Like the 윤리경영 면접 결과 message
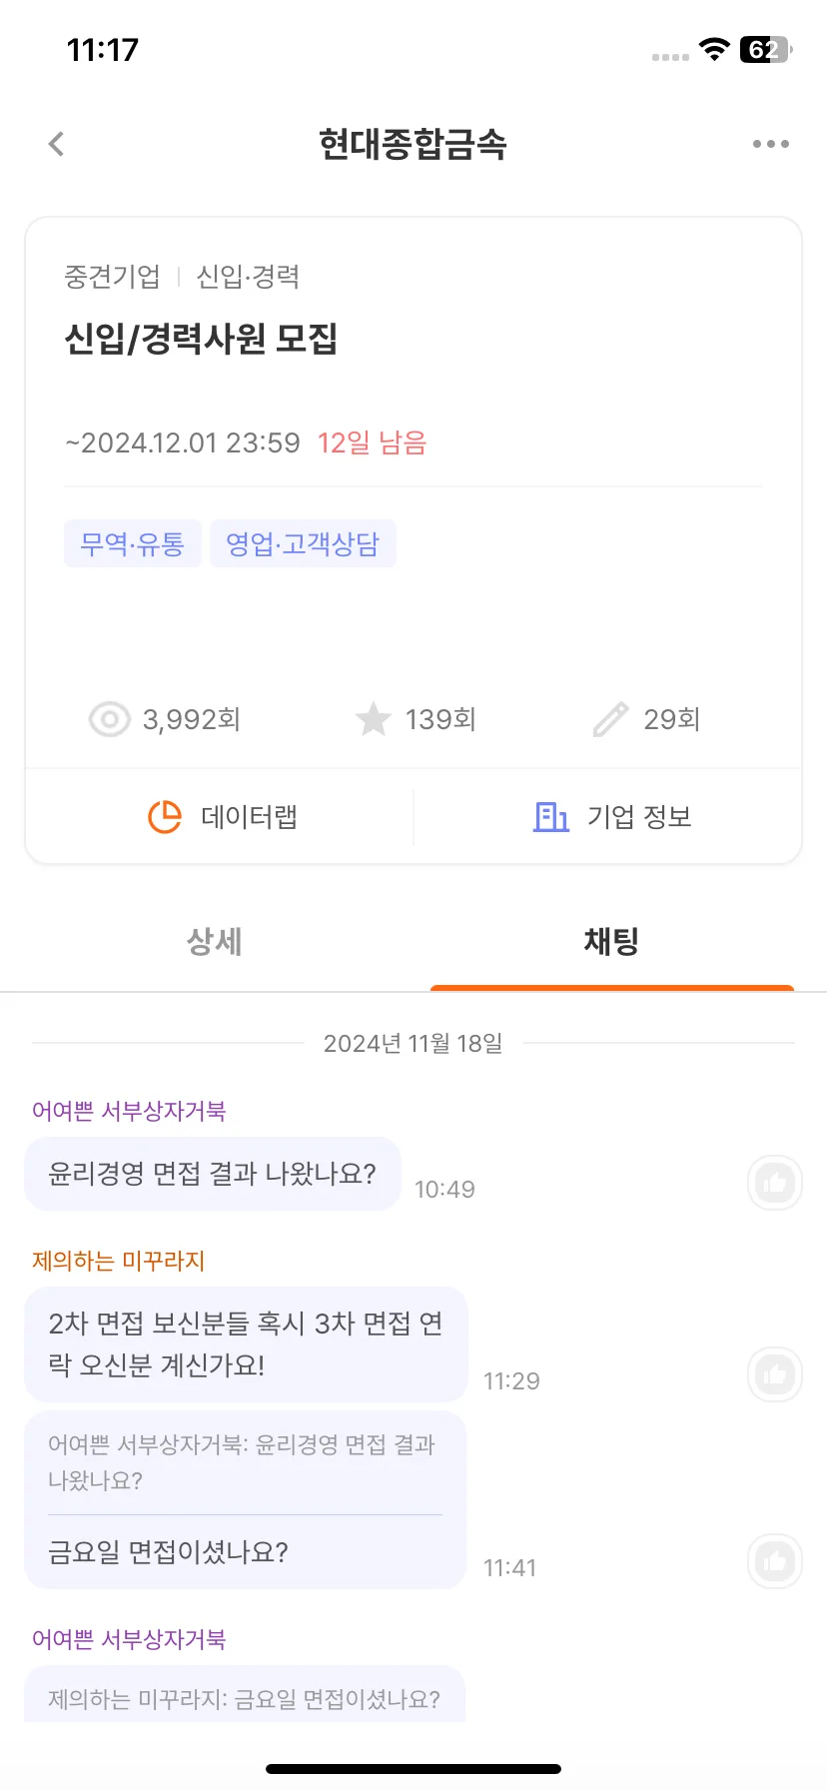Screen dimensions: 827x1790 (775, 1183)
